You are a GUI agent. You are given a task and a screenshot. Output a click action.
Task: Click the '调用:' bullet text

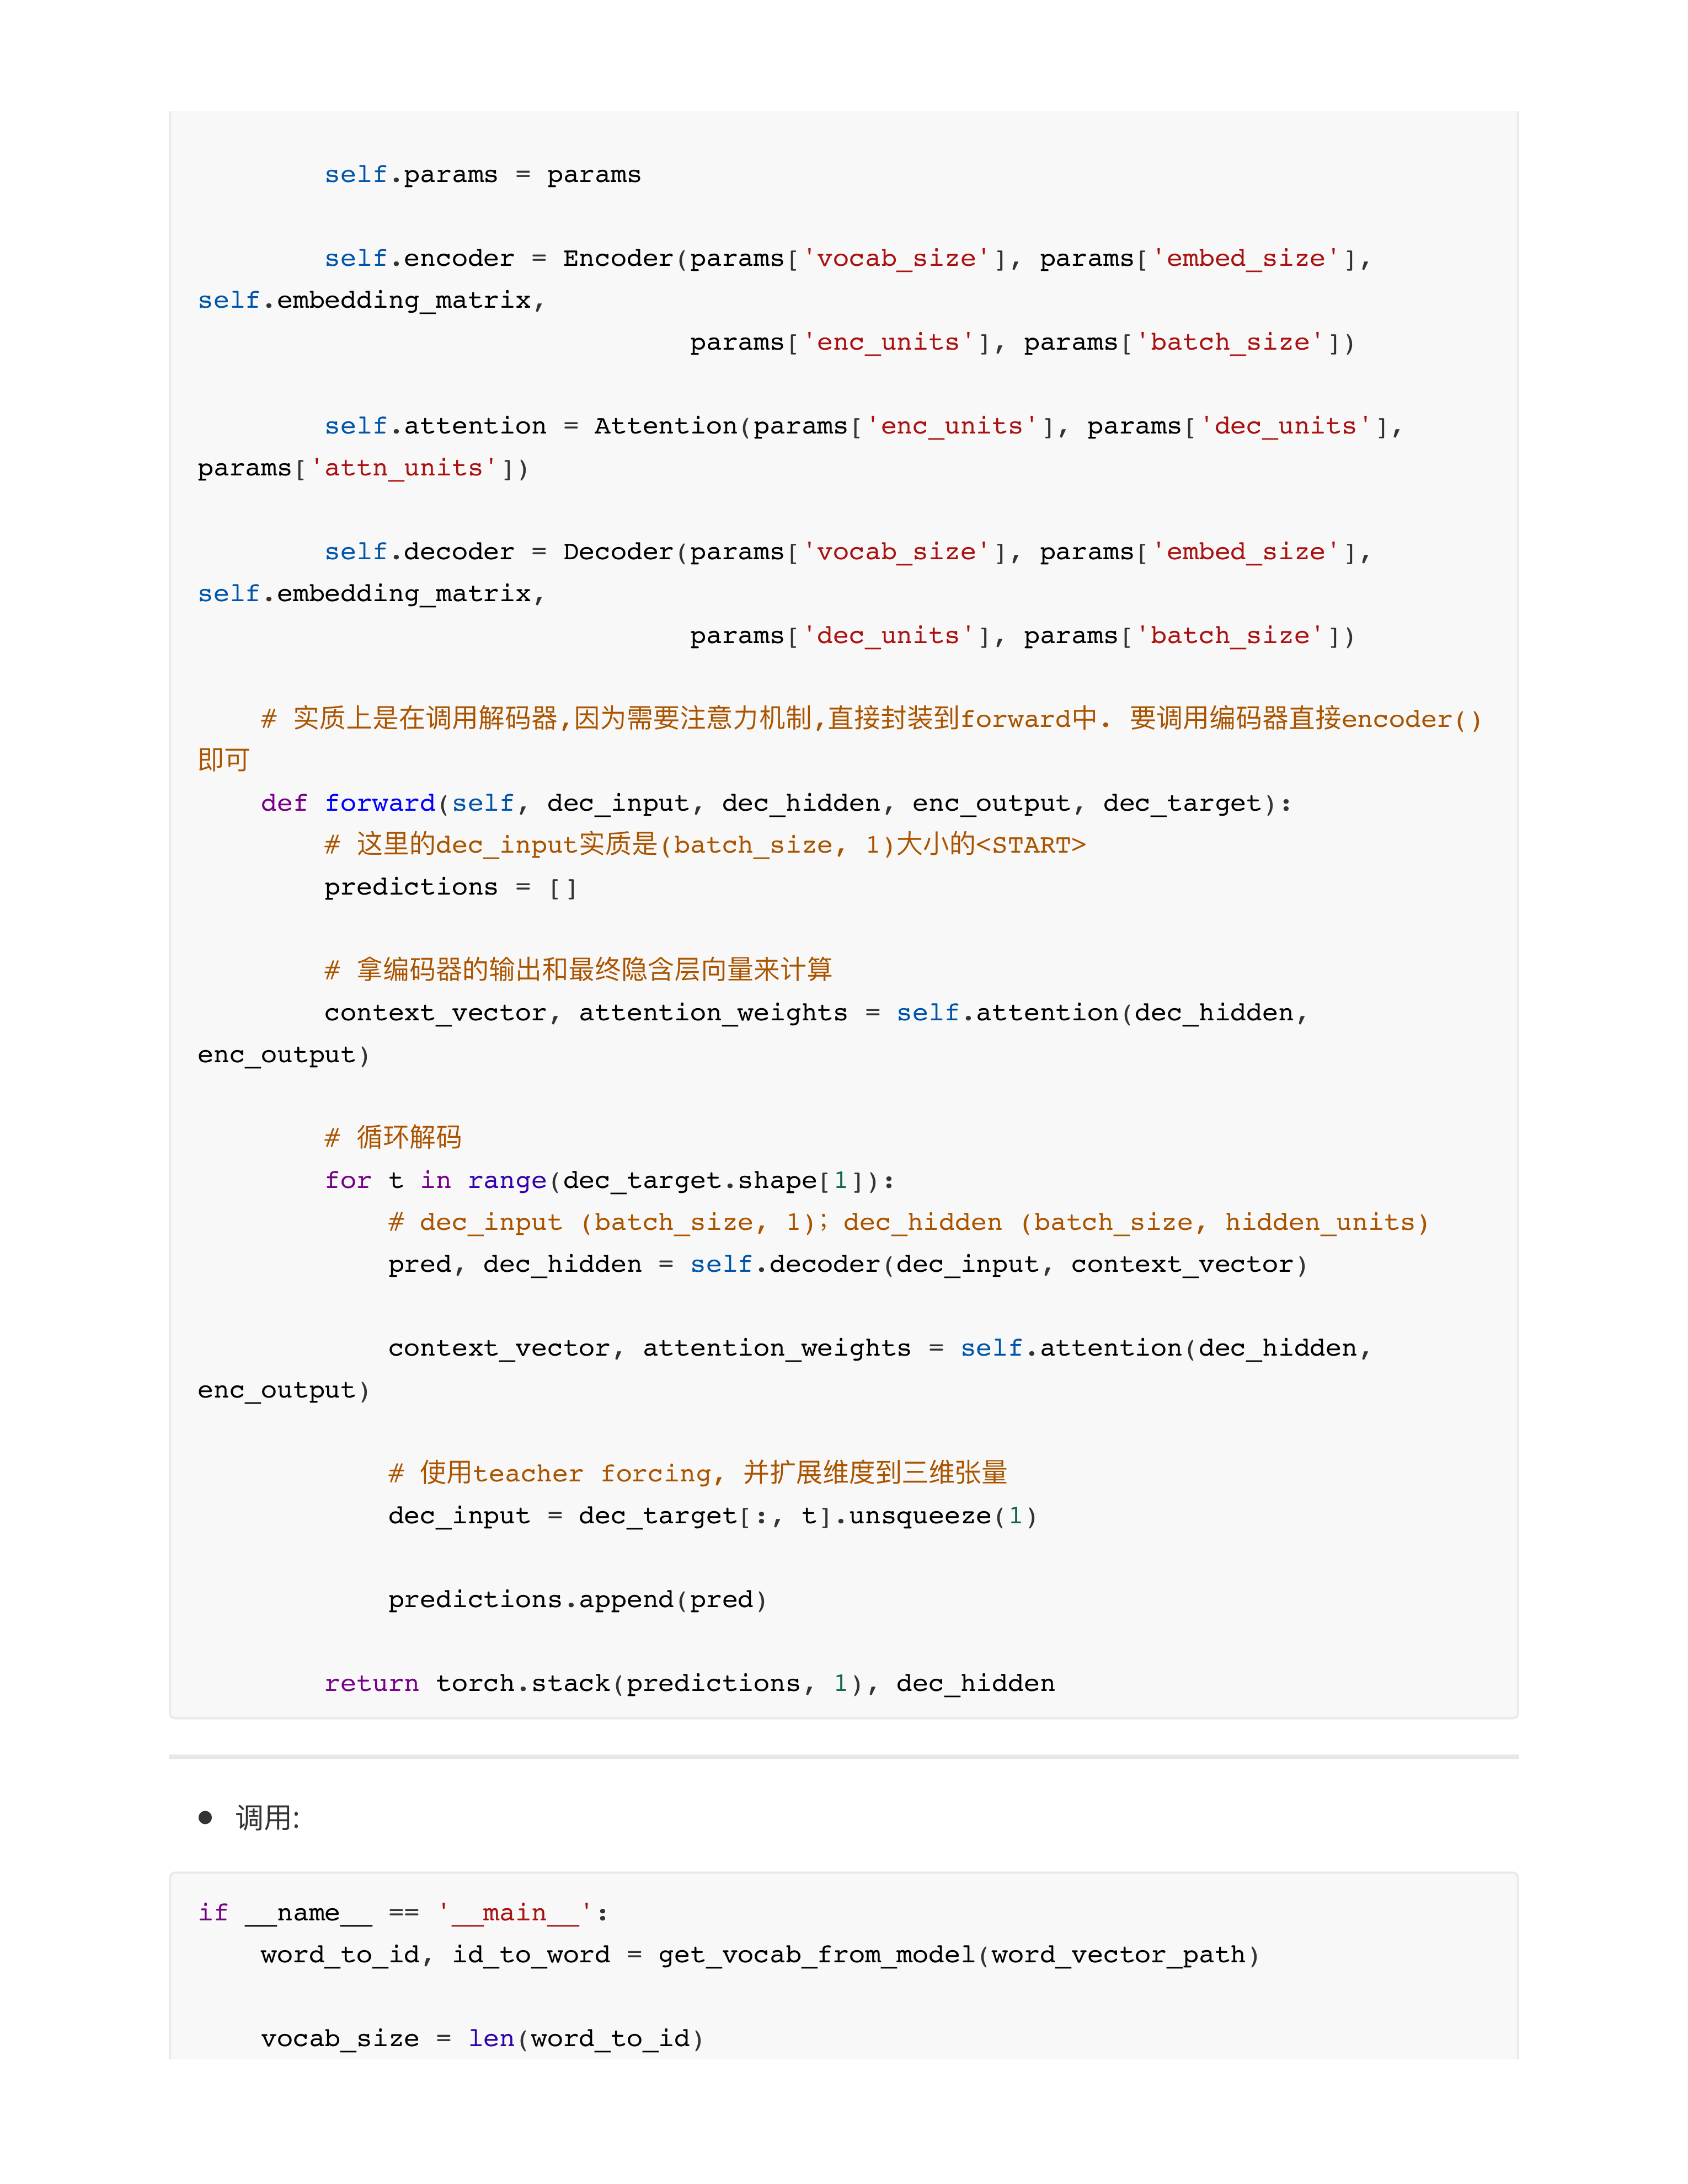pyautogui.click(x=268, y=1818)
